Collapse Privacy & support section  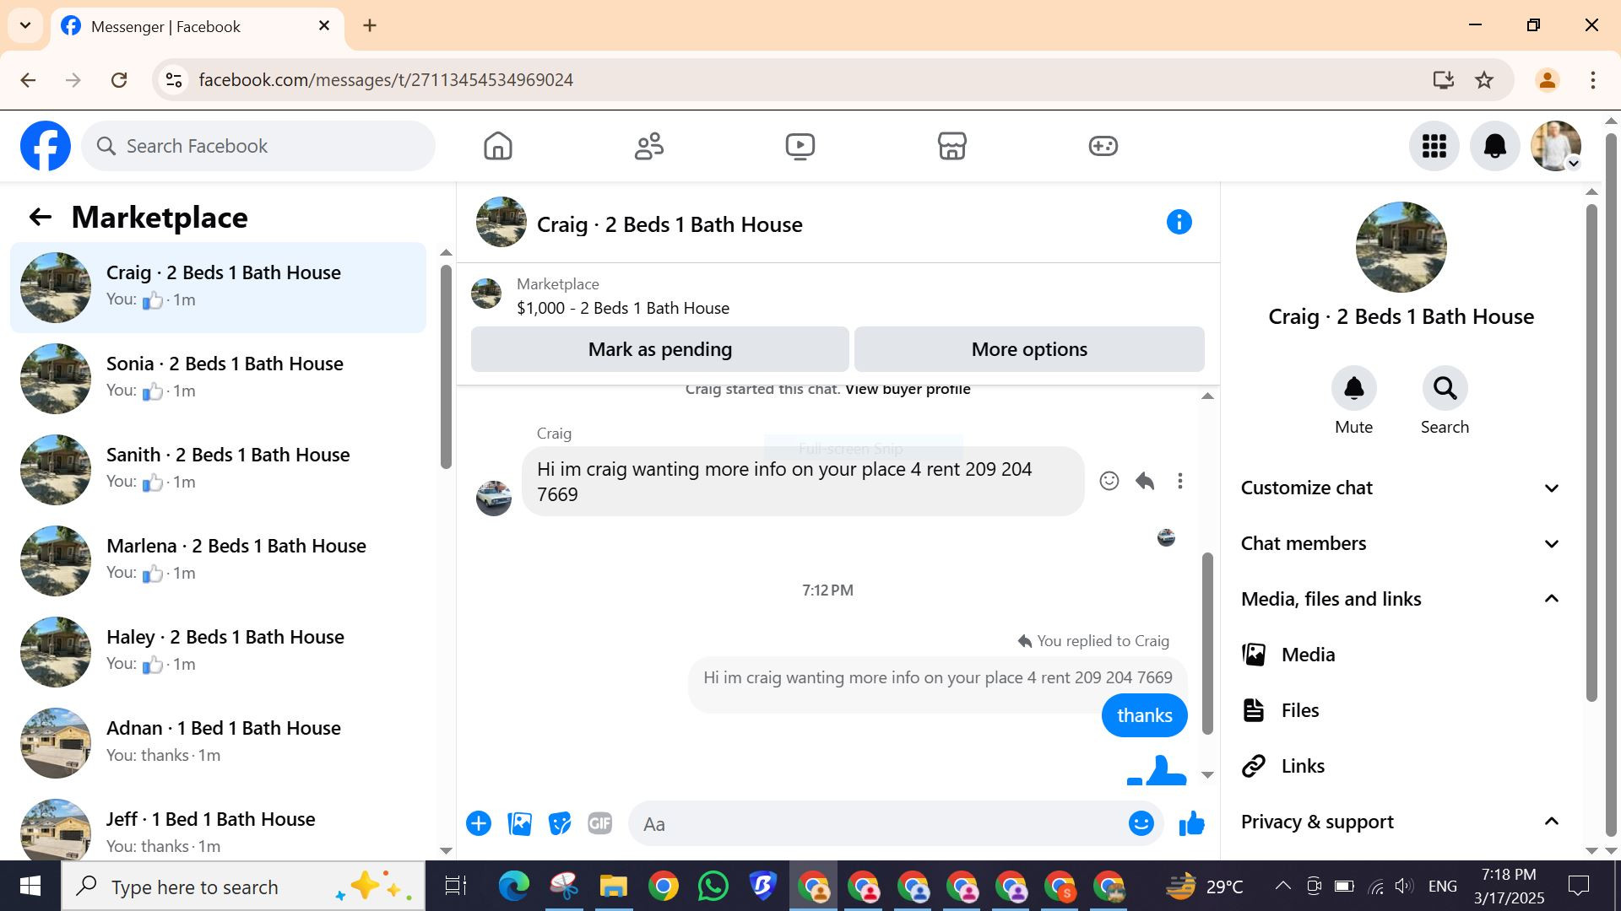pyautogui.click(x=1401, y=822)
